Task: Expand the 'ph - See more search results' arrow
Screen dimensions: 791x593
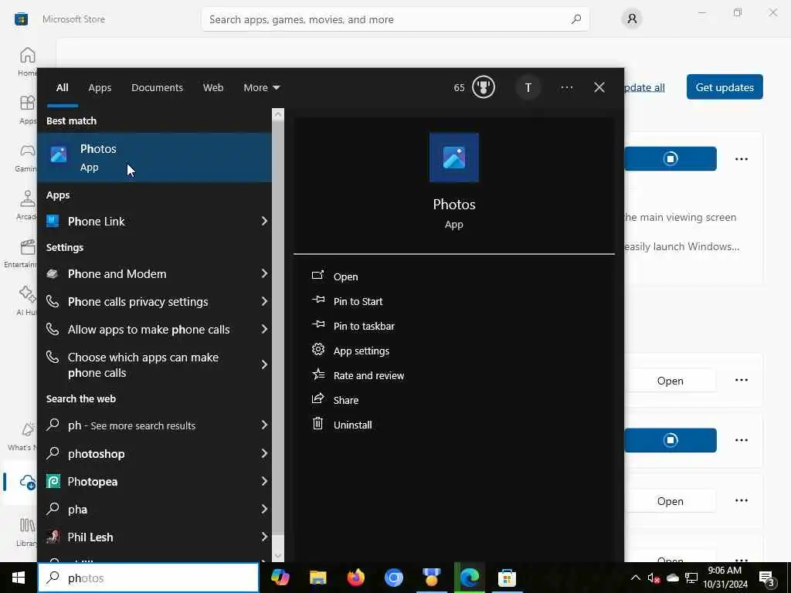Action: 264,425
